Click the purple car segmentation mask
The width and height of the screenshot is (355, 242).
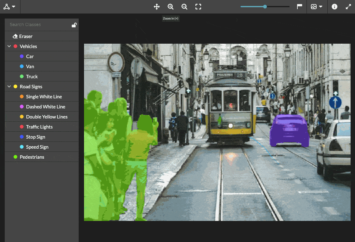point(289,130)
